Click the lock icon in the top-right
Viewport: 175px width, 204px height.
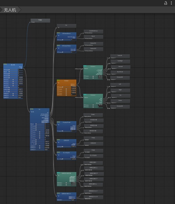[166, 3]
